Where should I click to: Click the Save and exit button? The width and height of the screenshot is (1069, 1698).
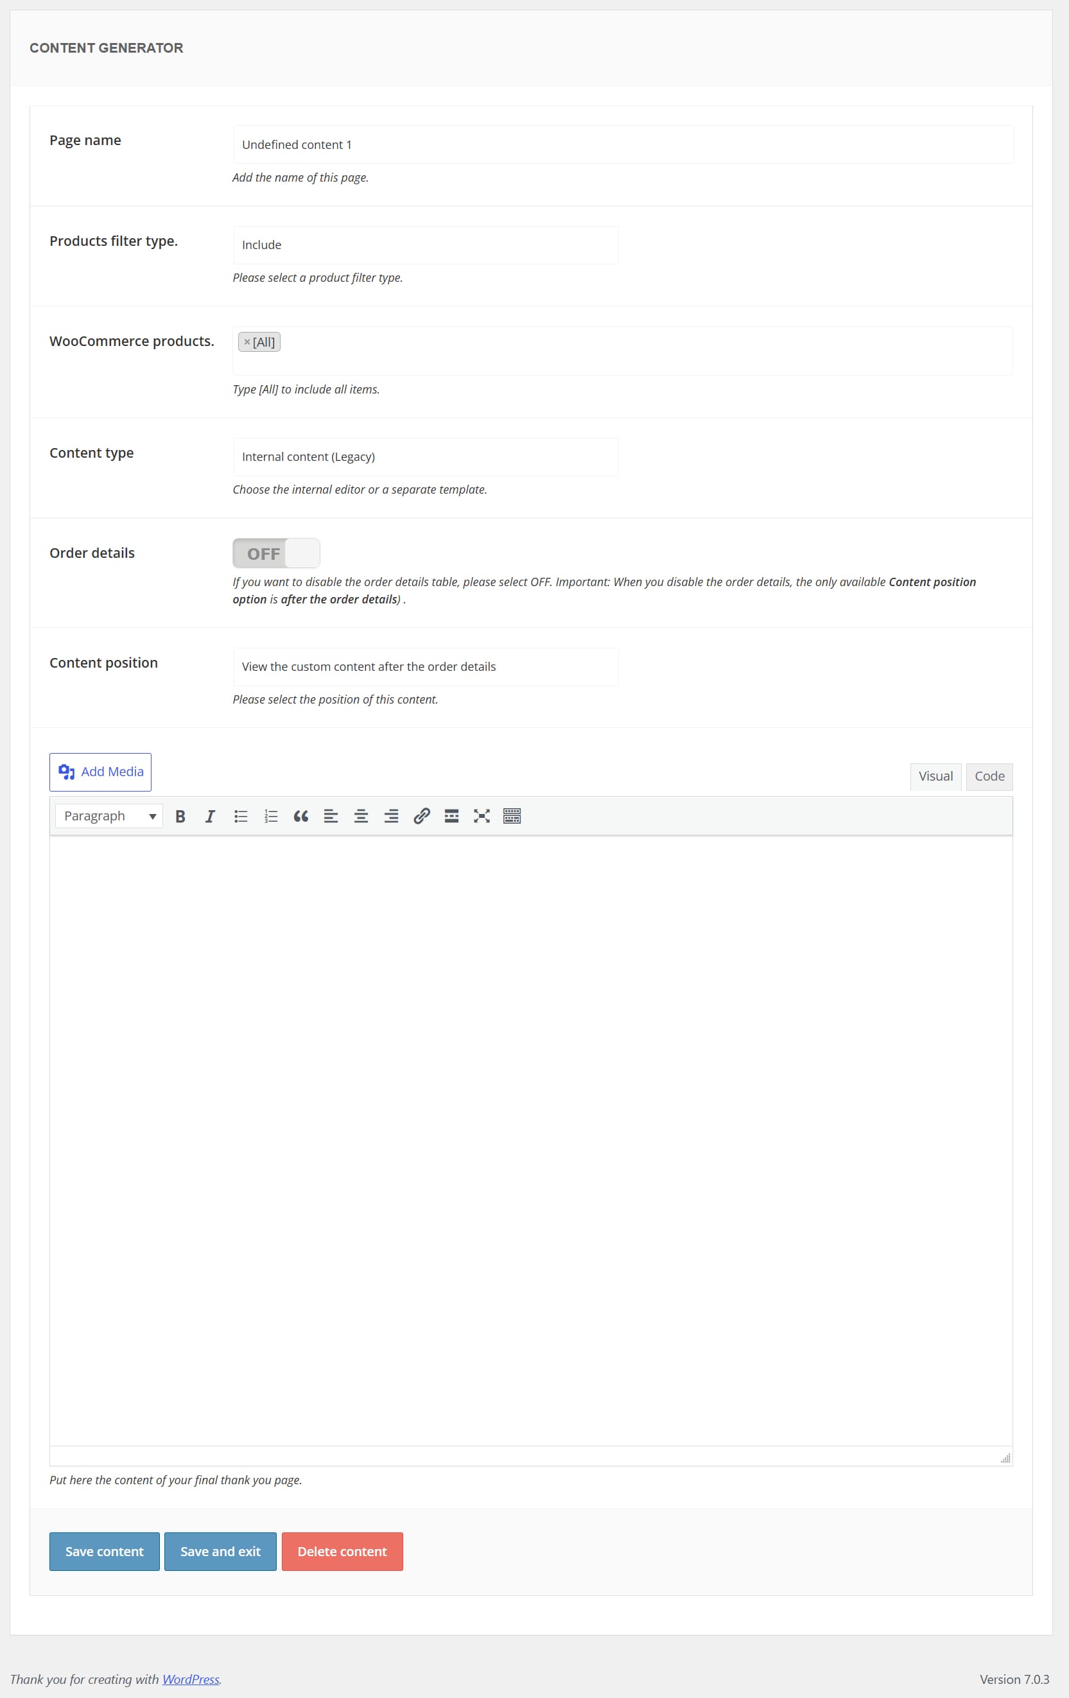[x=220, y=1552]
